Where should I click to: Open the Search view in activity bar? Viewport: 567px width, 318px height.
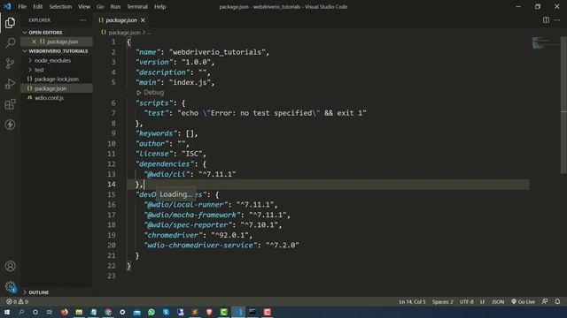tap(10, 43)
